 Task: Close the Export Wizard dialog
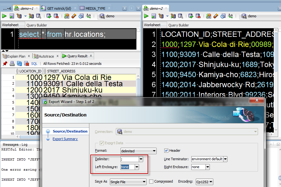[x=257, y=100]
